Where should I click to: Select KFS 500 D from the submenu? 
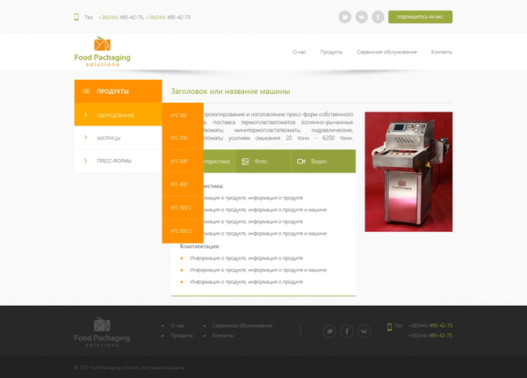[183, 231]
